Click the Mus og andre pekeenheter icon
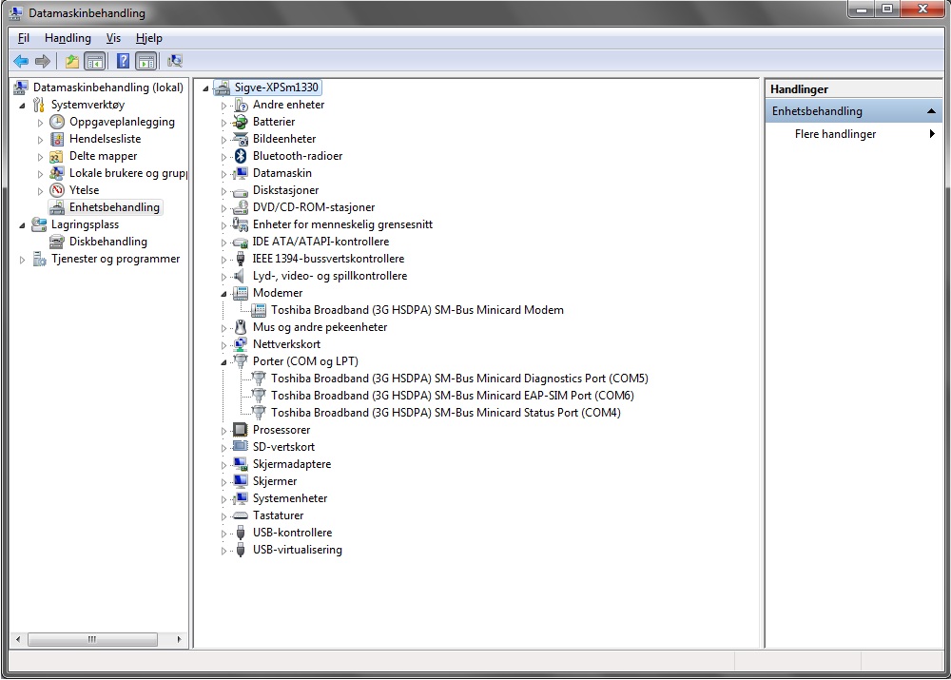The height and width of the screenshot is (680, 951). click(x=241, y=327)
